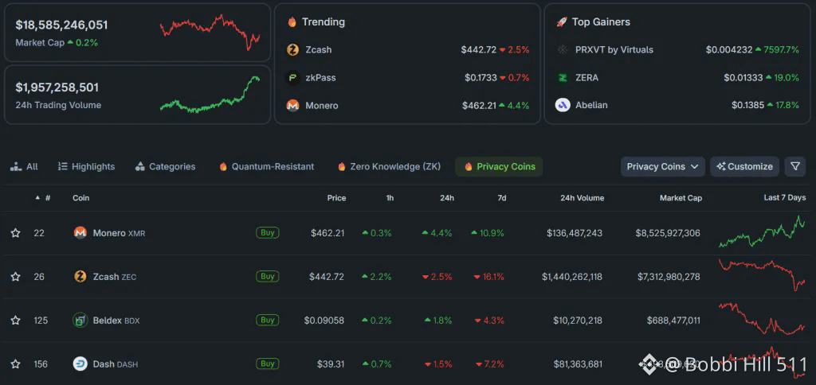Open Monero's Last 7 Days sparkline chart

click(762, 231)
